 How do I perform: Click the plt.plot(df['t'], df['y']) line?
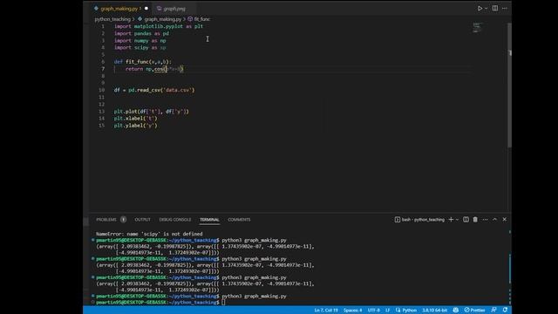(x=151, y=112)
